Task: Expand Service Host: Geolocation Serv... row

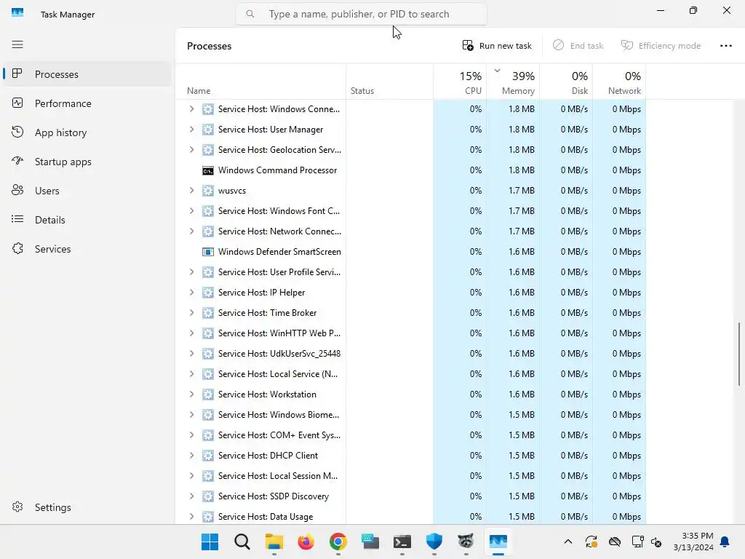Action: tap(191, 150)
